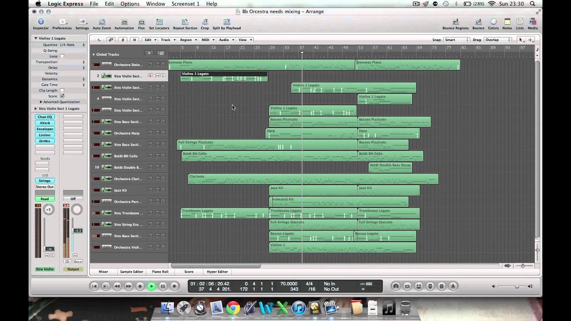Viewport: 571px width, 321px height.
Task: Click the link (chain) icon in Arrange header
Action: click(111, 40)
